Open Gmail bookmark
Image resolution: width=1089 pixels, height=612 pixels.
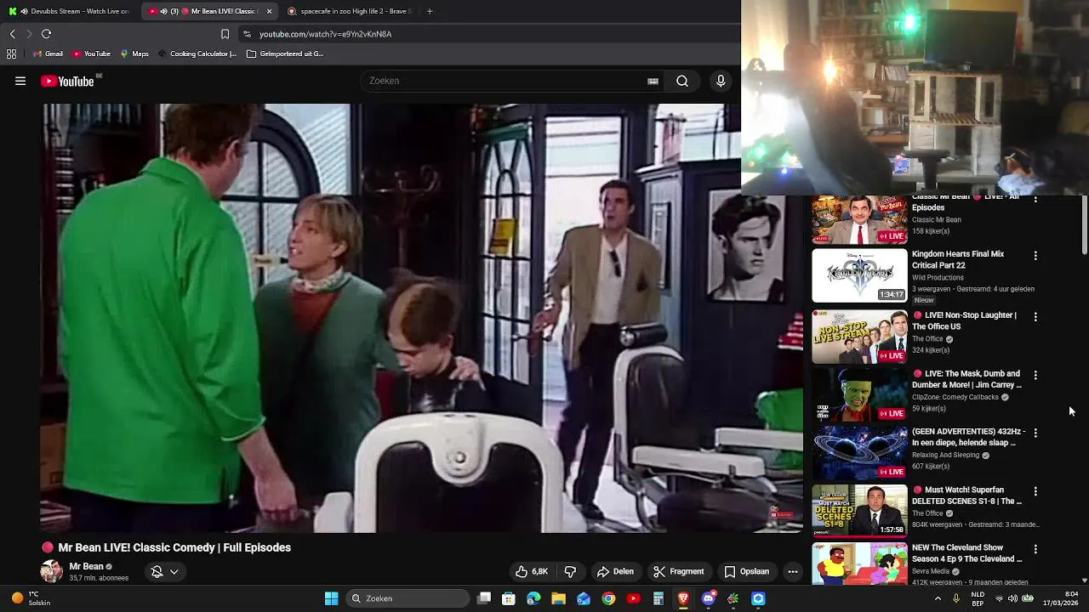(x=48, y=54)
